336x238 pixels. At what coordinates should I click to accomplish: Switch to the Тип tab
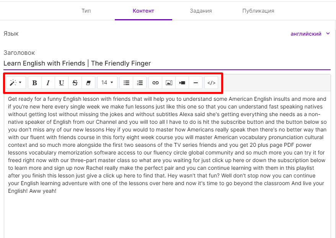click(86, 11)
